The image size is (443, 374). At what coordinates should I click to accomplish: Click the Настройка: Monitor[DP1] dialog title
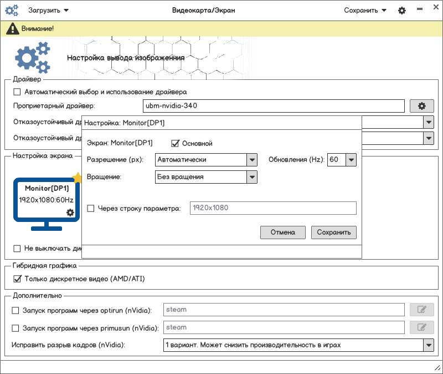point(124,123)
